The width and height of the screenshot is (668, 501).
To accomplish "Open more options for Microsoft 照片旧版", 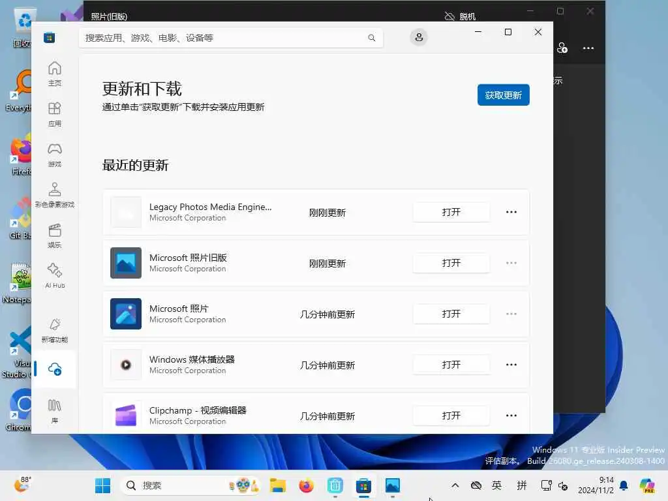I will [511, 263].
